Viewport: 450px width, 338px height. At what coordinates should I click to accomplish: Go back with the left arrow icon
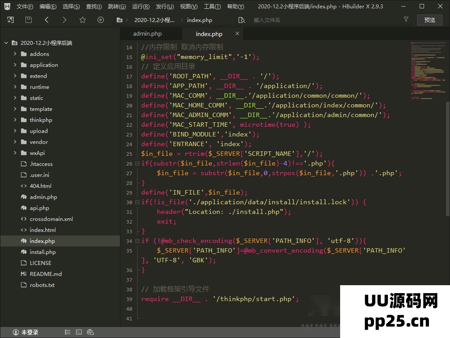coord(47,20)
